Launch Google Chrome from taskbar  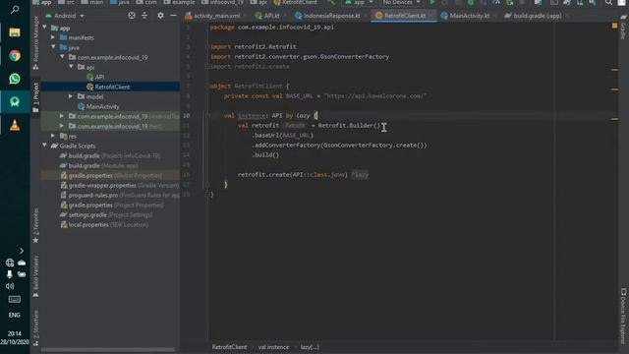point(15,55)
